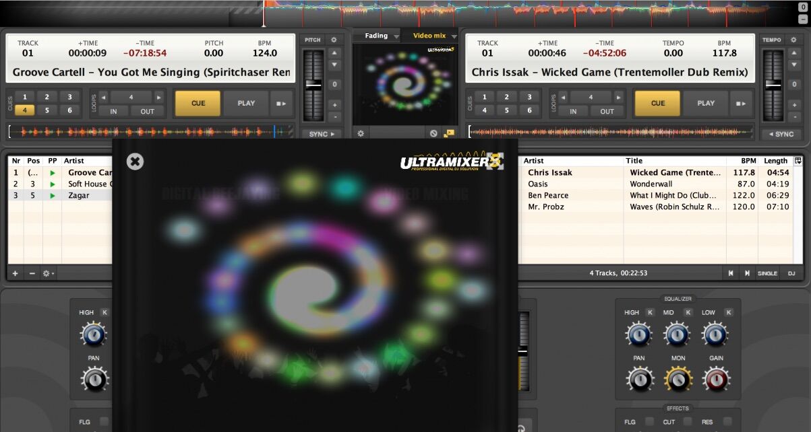Click right deck tempo plus button
The width and height of the screenshot is (811, 432).
pos(794,105)
